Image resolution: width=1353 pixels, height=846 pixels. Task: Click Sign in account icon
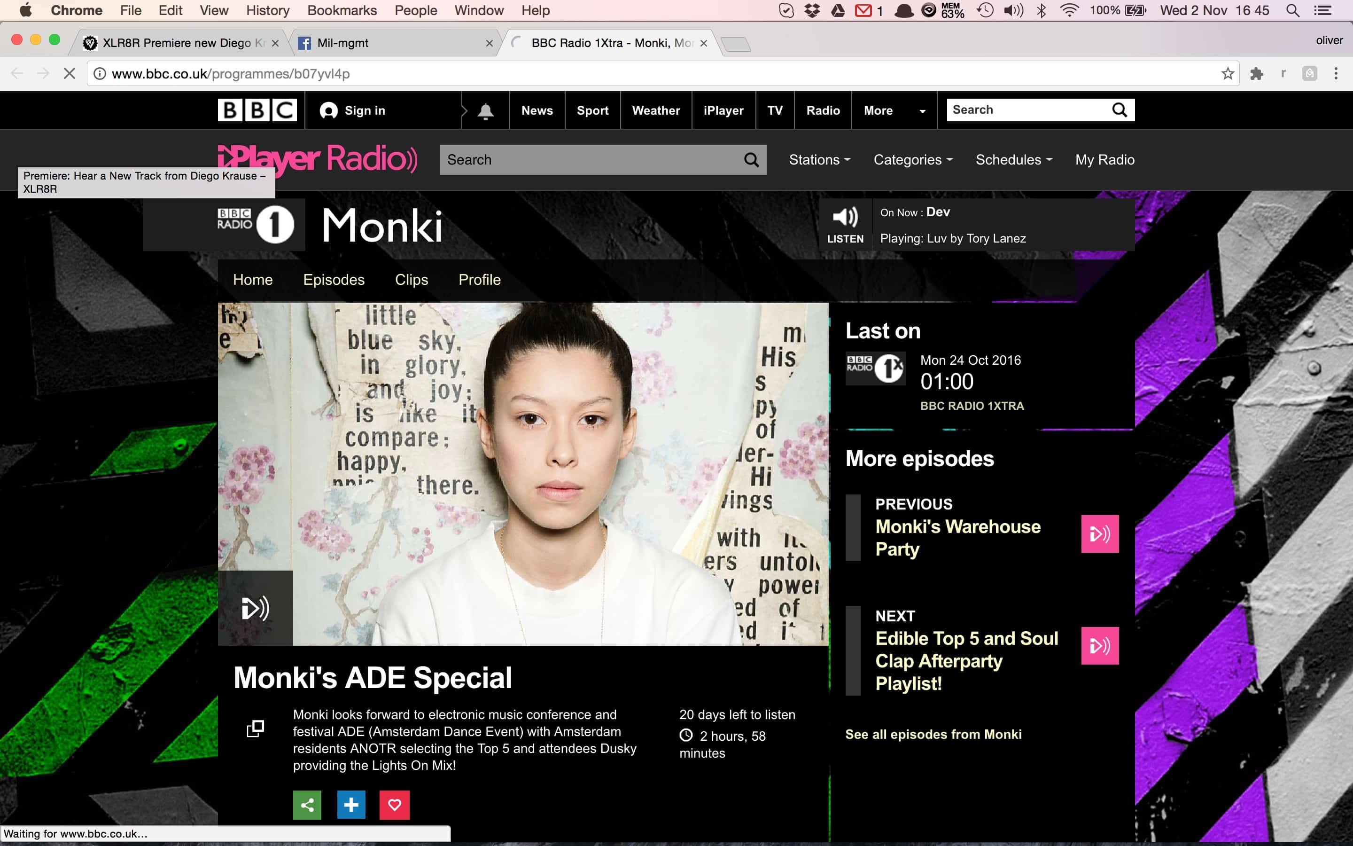[x=328, y=111]
